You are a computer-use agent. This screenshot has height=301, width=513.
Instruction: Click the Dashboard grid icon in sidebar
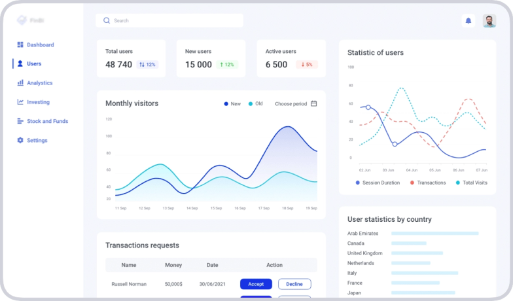(20, 45)
